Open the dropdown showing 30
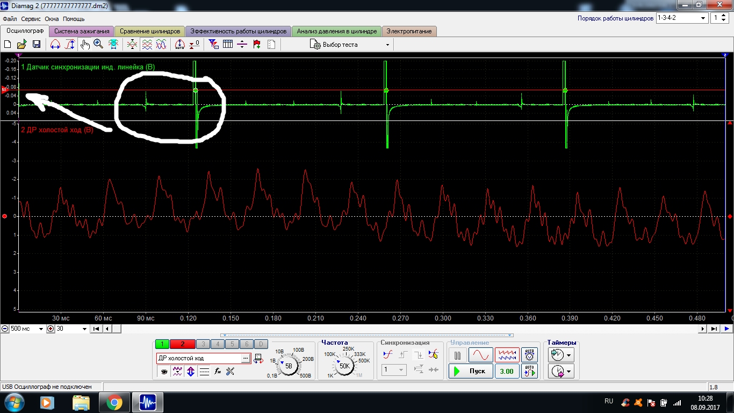The height and width of the screenshot is (413, 734). pos(71,329)
